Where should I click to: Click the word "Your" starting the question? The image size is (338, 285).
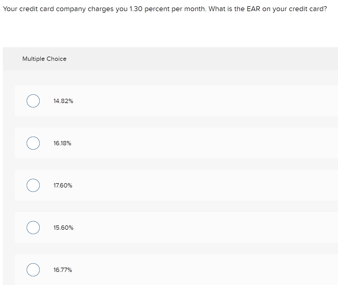coord(10,9)
